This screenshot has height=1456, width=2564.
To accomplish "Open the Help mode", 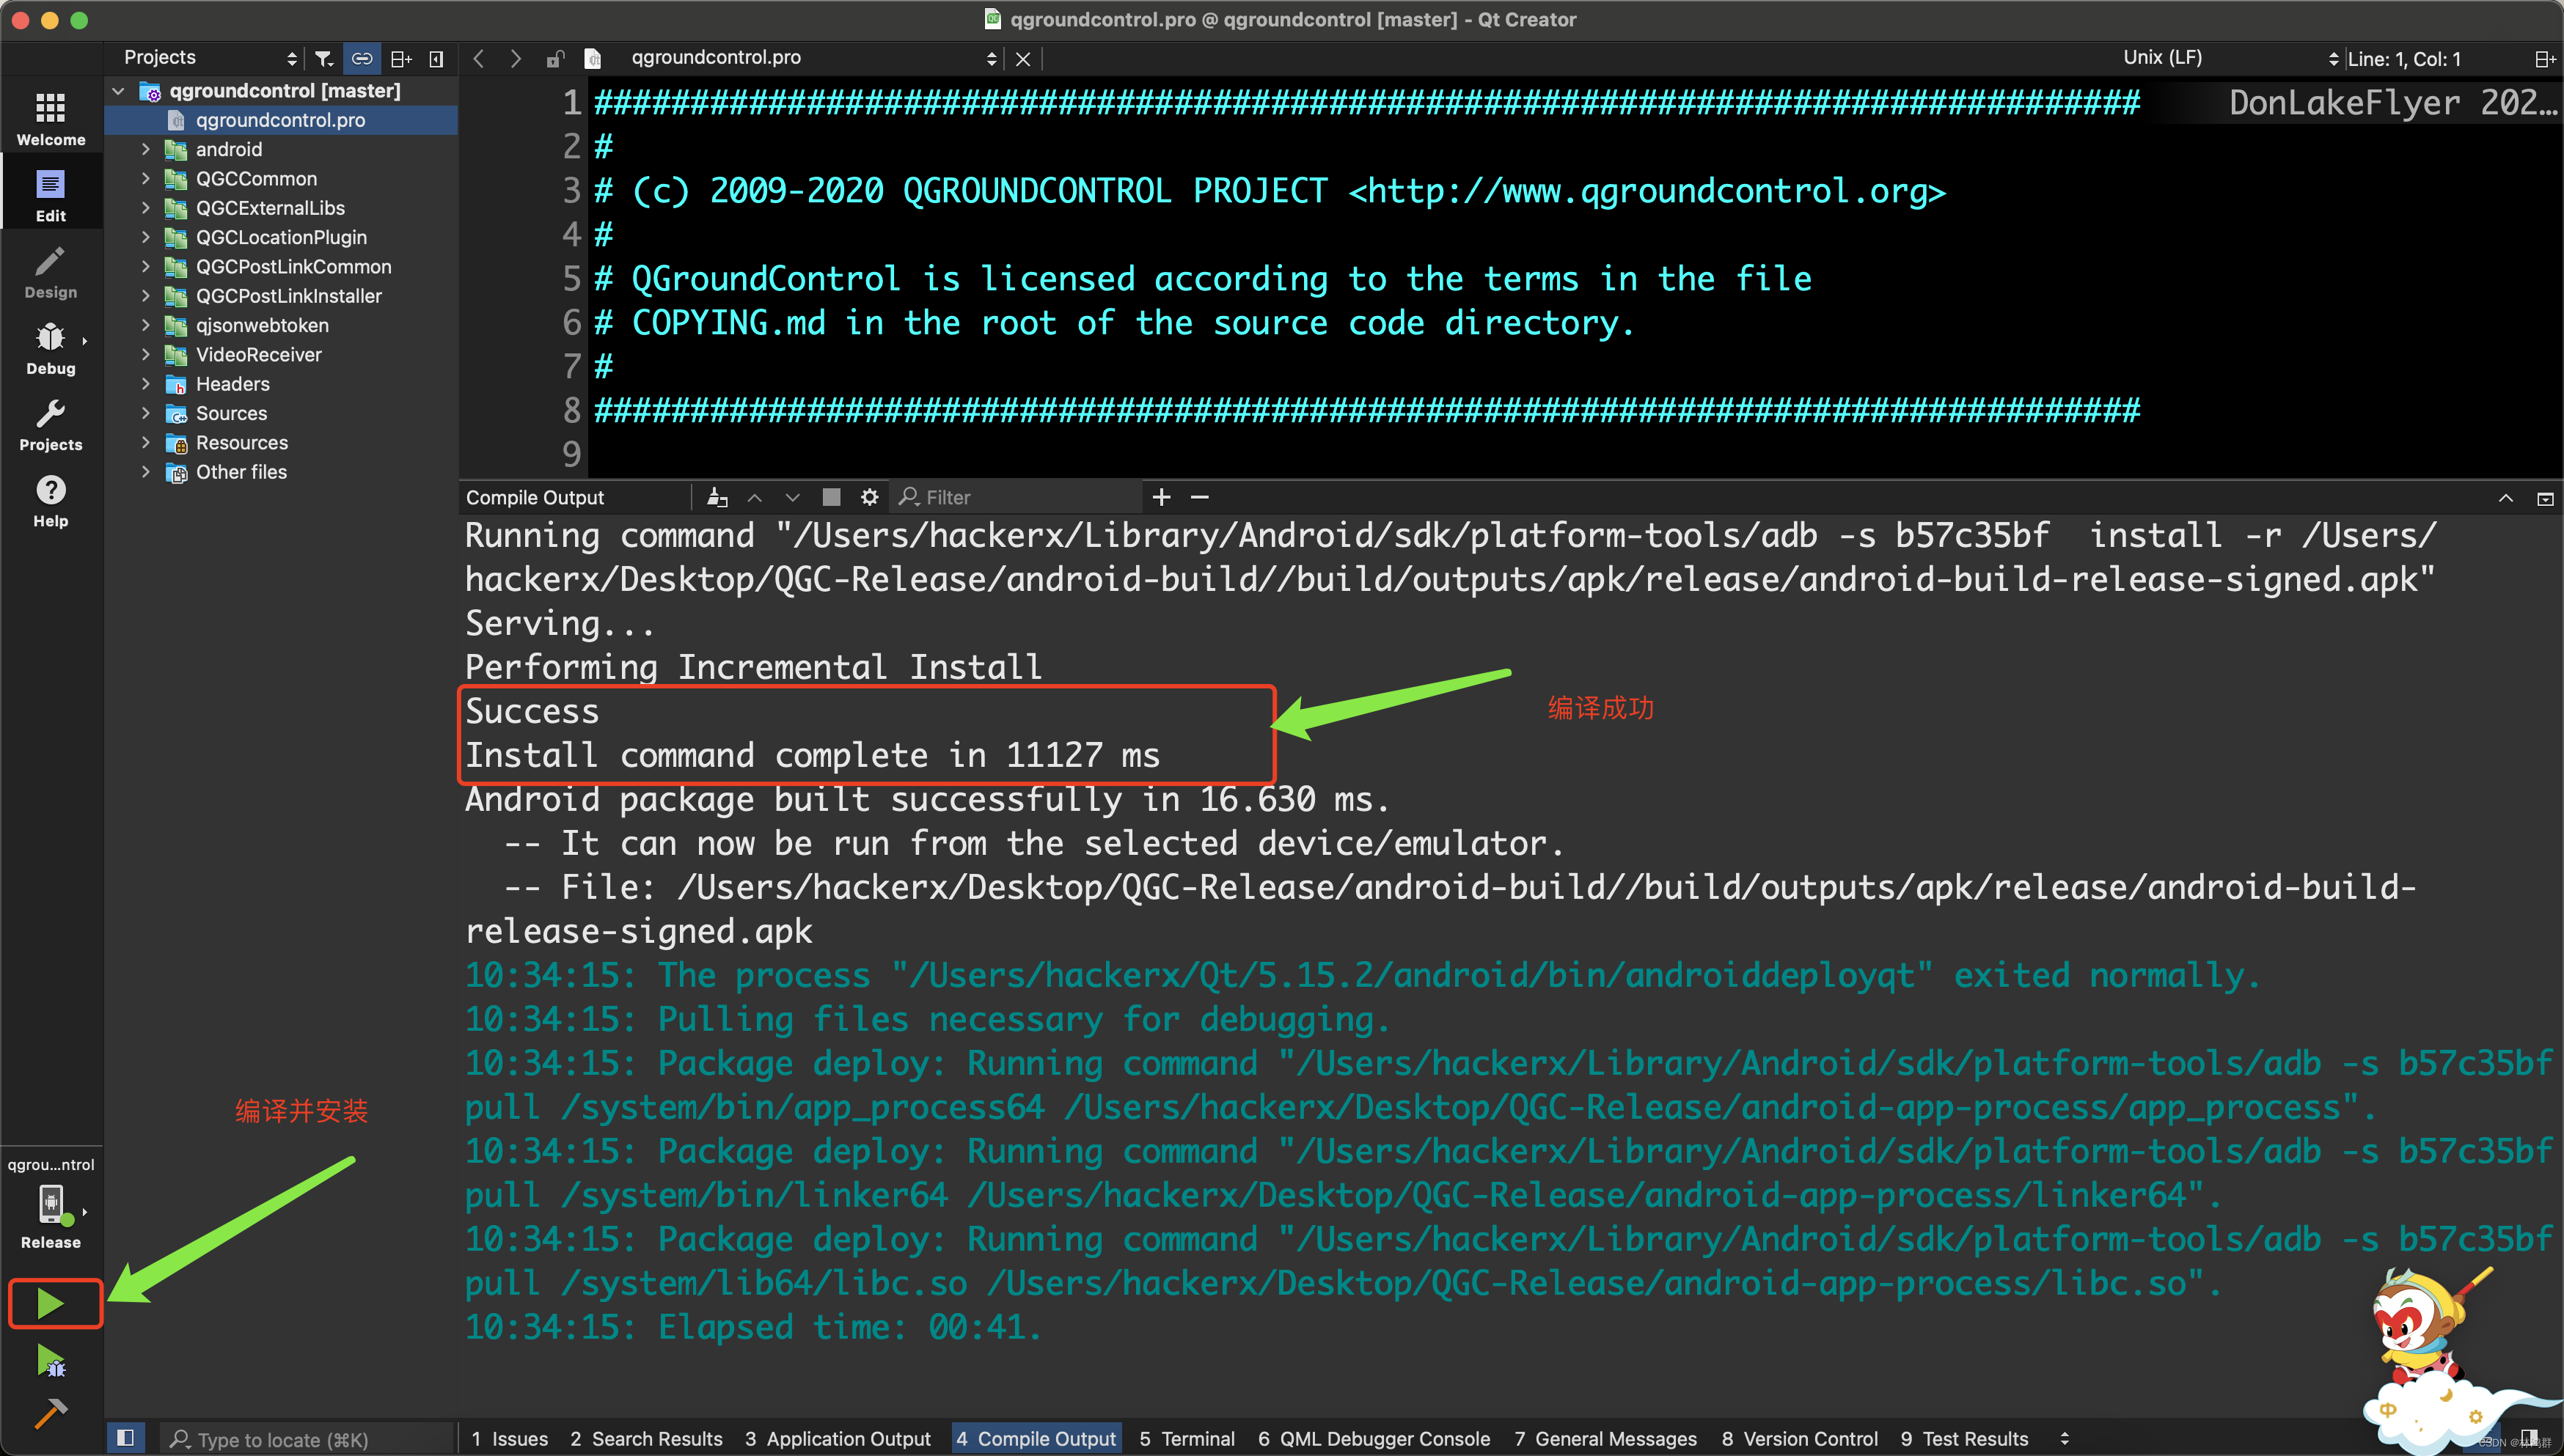I will click(50, 500).
